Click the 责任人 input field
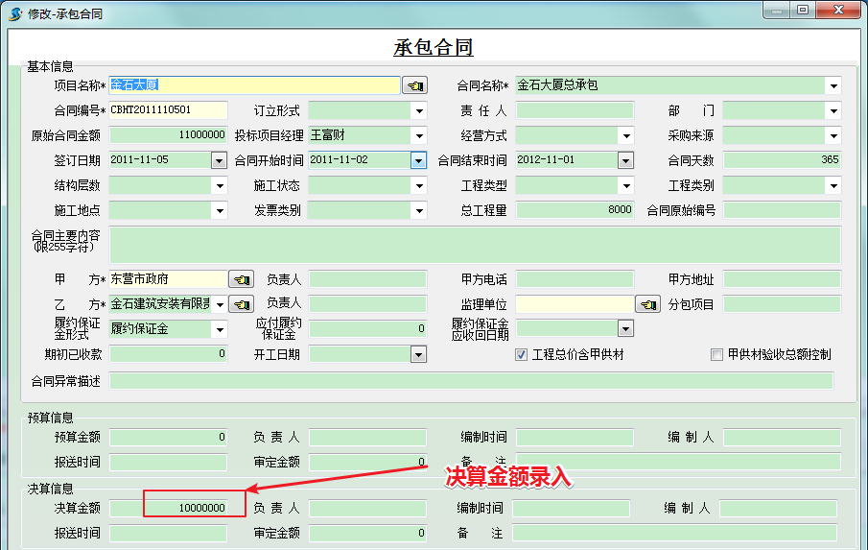This screenshot has height=550, width=868. (575, 110)
